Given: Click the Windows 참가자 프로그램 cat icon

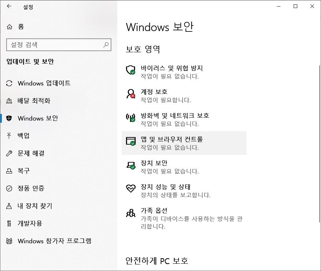Looking at the screenshot, I should pyautogui.click(x=9, y=241).
